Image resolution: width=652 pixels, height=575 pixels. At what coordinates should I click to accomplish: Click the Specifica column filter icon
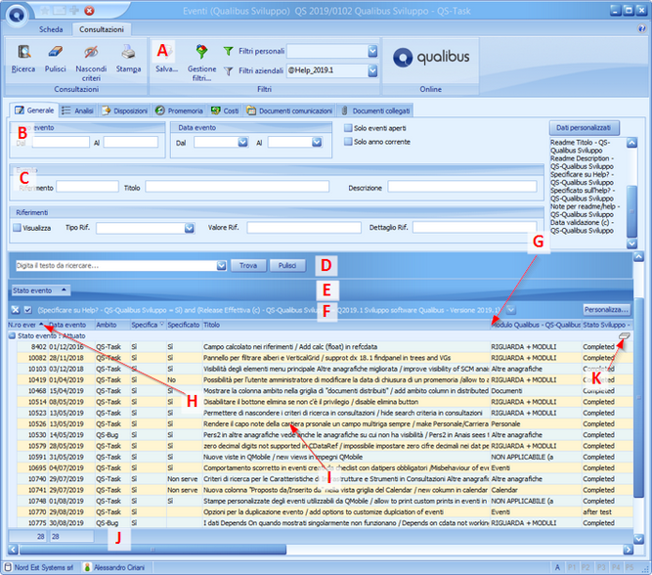161,324
